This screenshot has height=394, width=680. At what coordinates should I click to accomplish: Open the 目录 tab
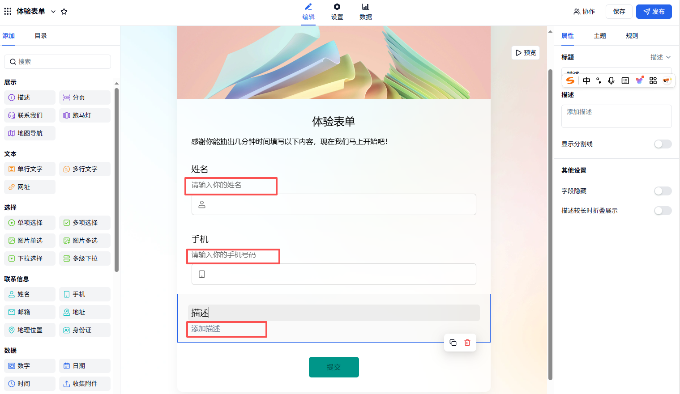tap(41, 36)
